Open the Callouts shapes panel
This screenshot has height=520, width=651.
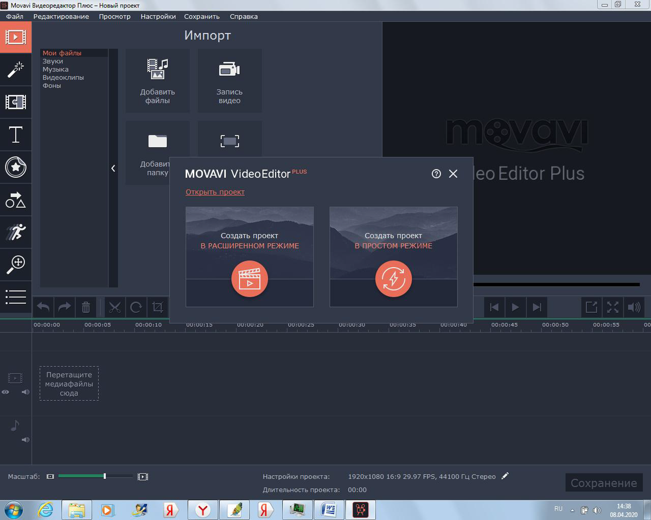tap(16, 199)
